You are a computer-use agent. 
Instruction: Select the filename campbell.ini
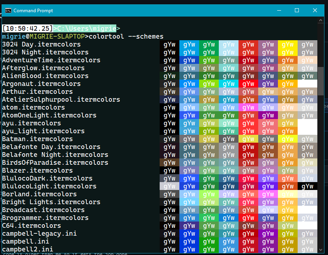click(x=25, y=241)
